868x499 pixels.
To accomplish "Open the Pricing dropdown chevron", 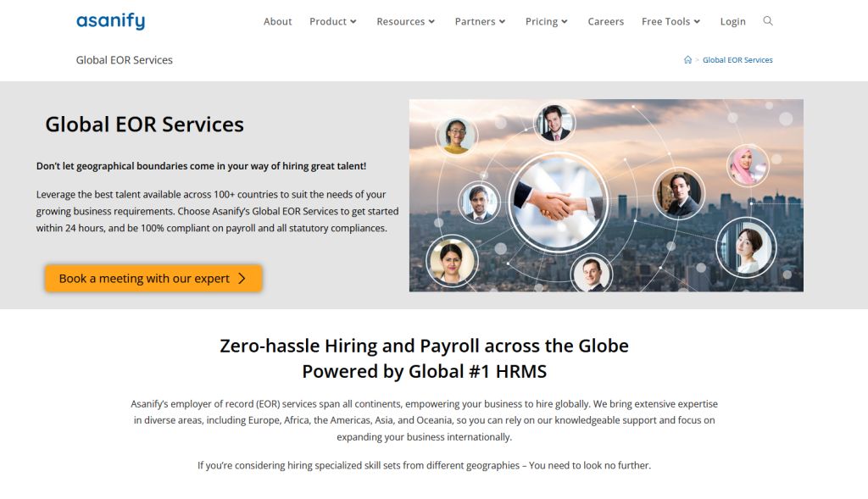I will pos(564,21).
